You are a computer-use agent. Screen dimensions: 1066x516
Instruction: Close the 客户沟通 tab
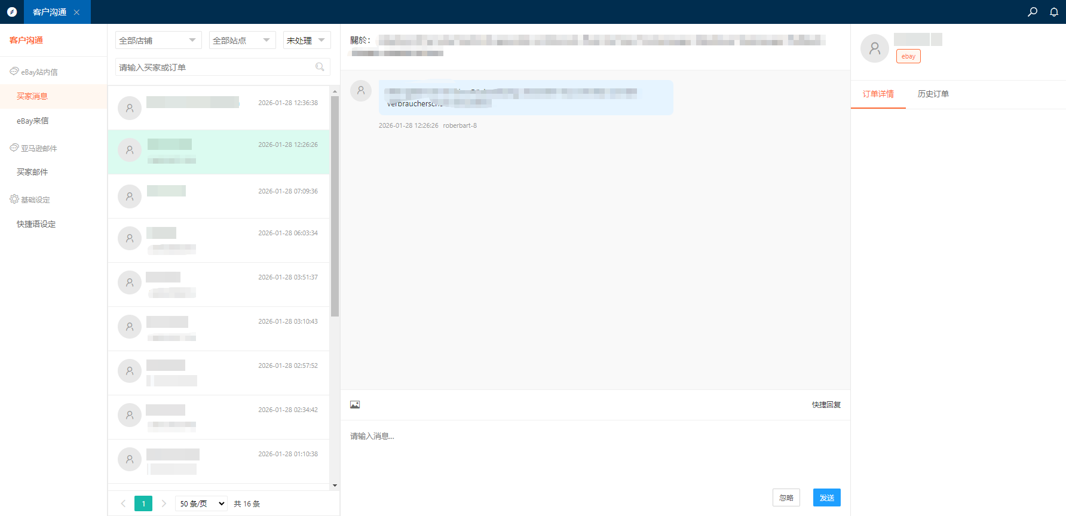pos(76,13)
